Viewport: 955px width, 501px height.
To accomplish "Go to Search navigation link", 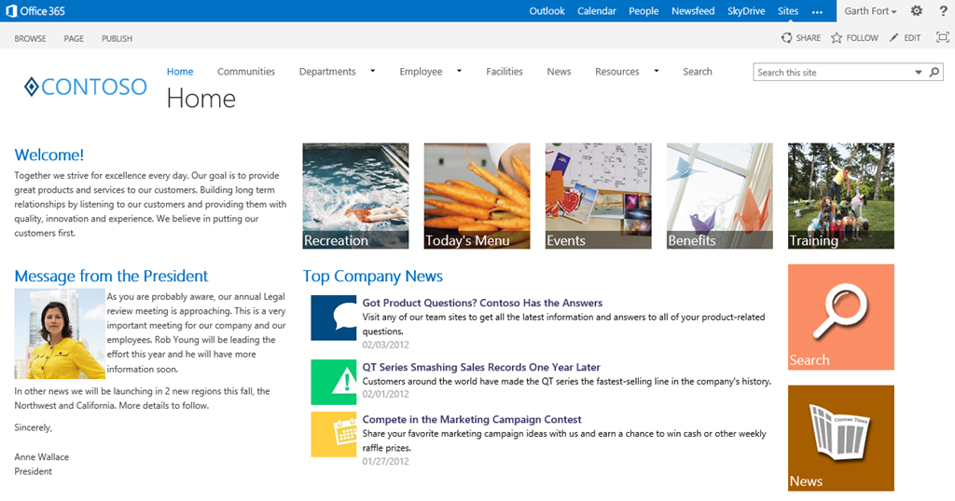I will point(698,71).
